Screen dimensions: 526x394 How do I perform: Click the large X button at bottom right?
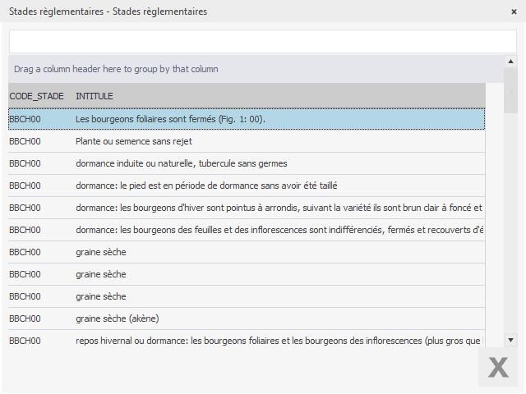point(498,367)
